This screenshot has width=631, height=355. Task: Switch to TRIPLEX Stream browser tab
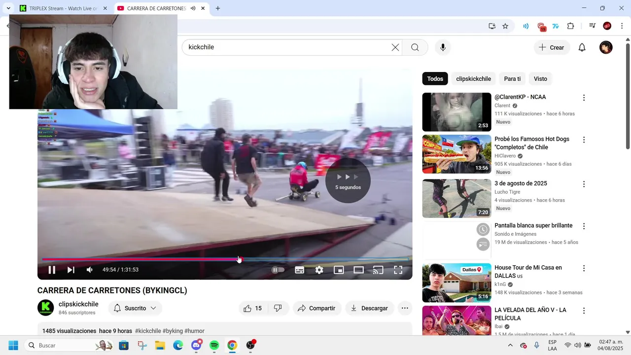[63, 8]
